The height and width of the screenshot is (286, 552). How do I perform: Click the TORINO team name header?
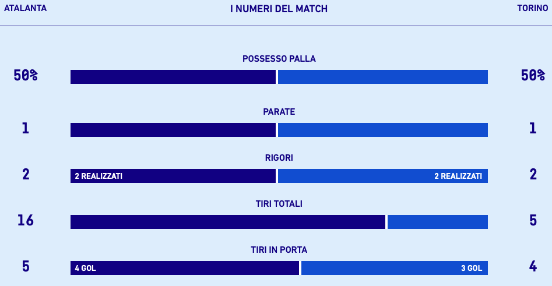coord(532,8)
